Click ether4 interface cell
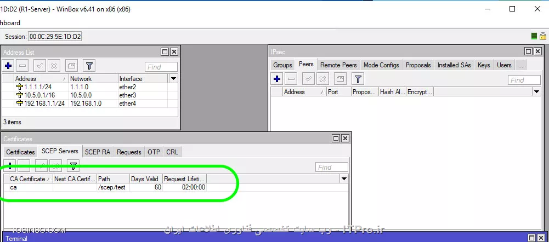Screen dimensions: 549x242 143,103
